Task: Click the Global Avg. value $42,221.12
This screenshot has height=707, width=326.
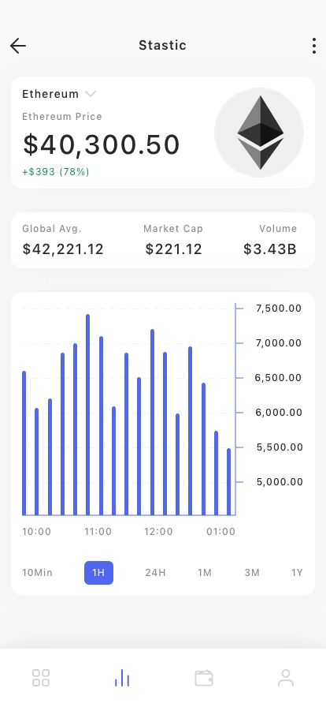Action: click(x=63, y=249)
